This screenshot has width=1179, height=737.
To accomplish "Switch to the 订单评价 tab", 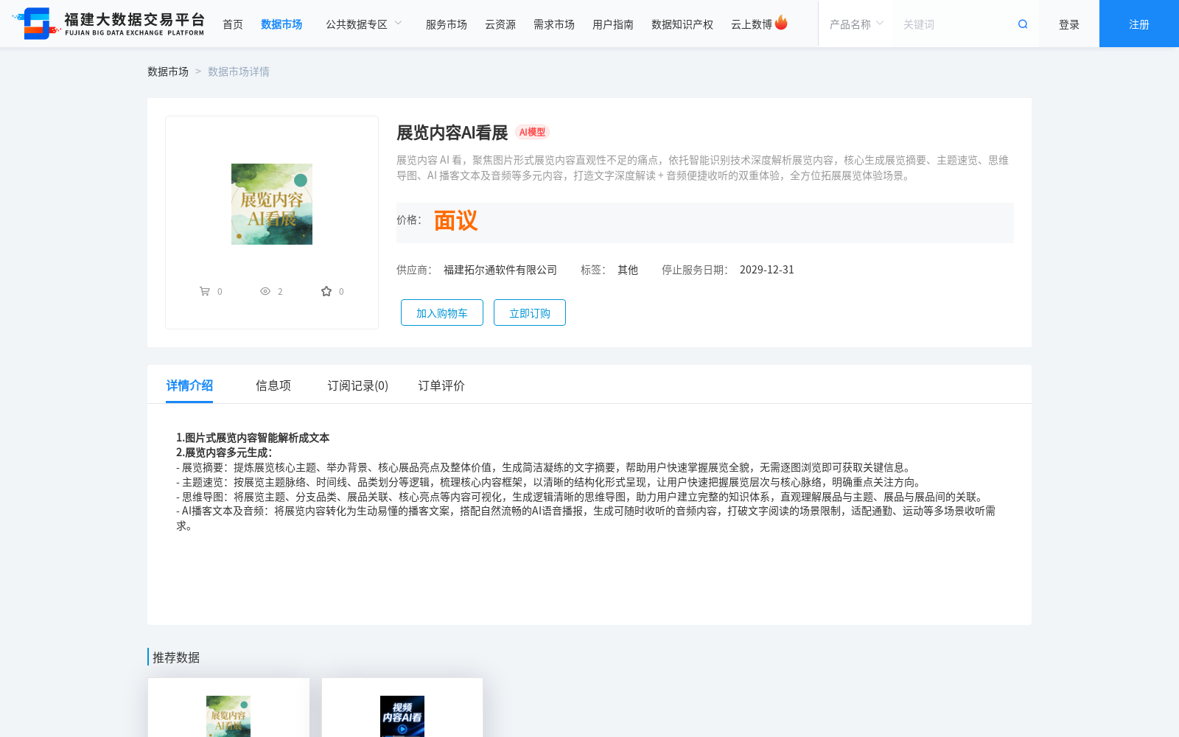I will 441,385.
